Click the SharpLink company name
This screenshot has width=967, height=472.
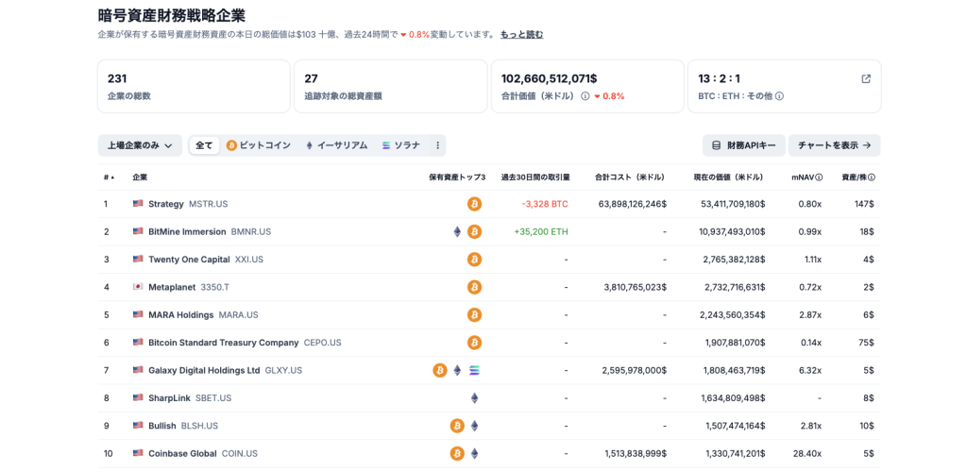tap(170, 398)
